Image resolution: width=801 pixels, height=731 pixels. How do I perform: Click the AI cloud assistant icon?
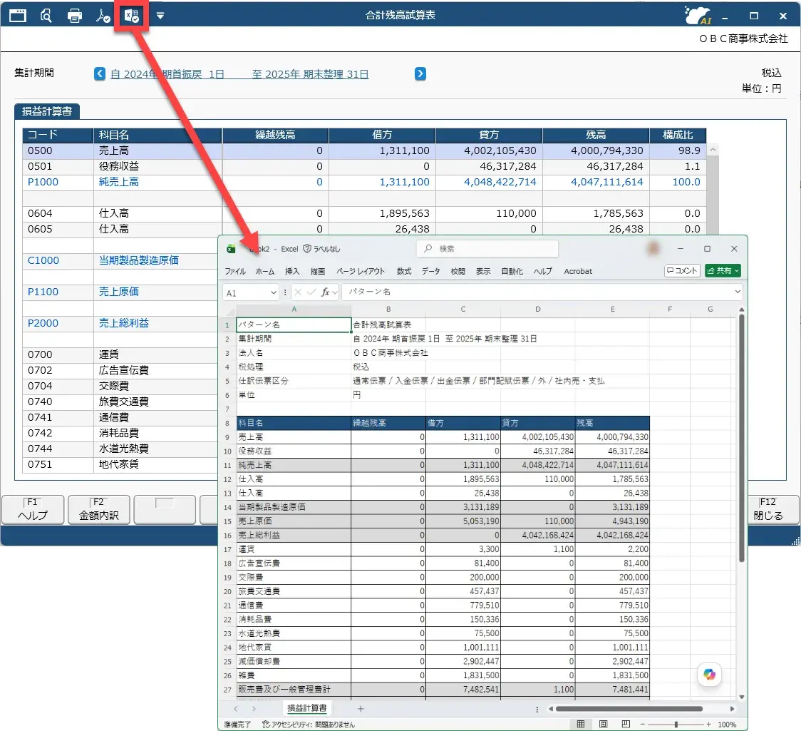click(x=698, y=16)
